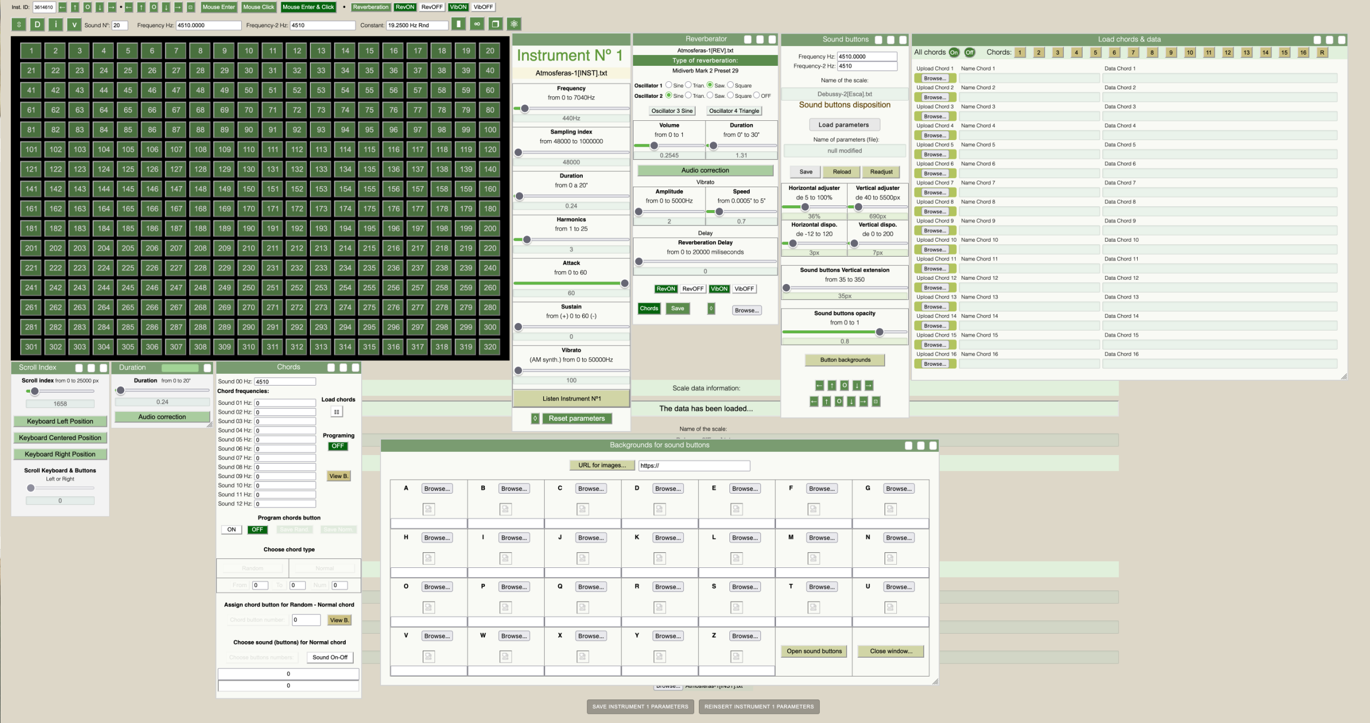Click image placeholder icon under letter Z

736,657
